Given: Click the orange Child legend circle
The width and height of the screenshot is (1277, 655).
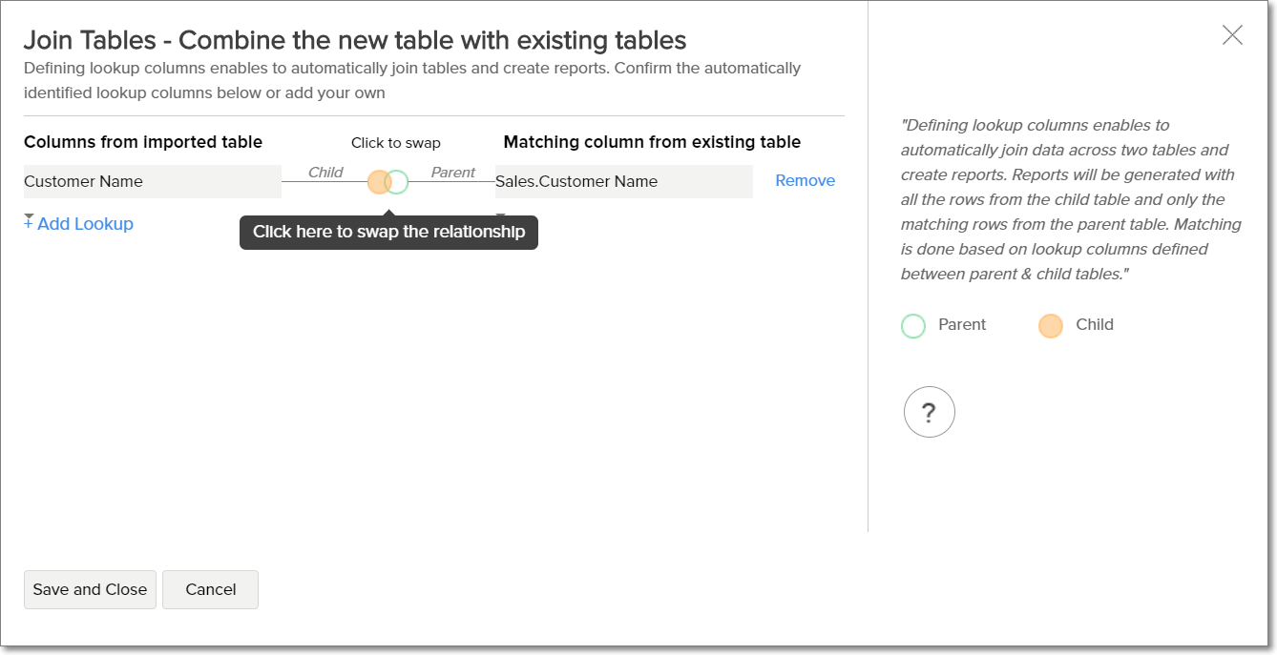Looking at the screenshot, I should [x=1050, y=326].
